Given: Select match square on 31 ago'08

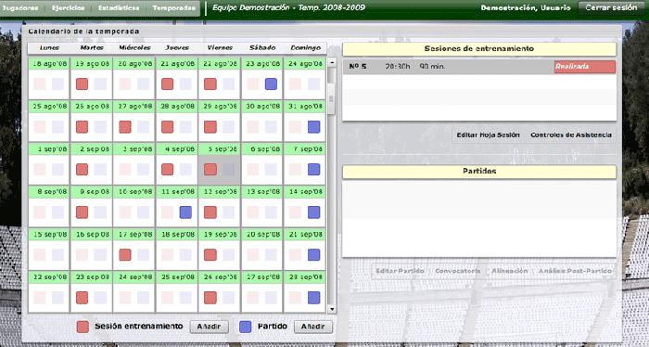Looking at the screenshot, I should pos(313,127).
